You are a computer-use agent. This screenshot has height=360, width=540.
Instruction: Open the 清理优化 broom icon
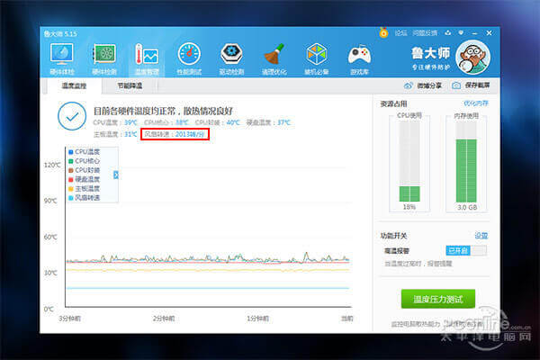(274, 58)
